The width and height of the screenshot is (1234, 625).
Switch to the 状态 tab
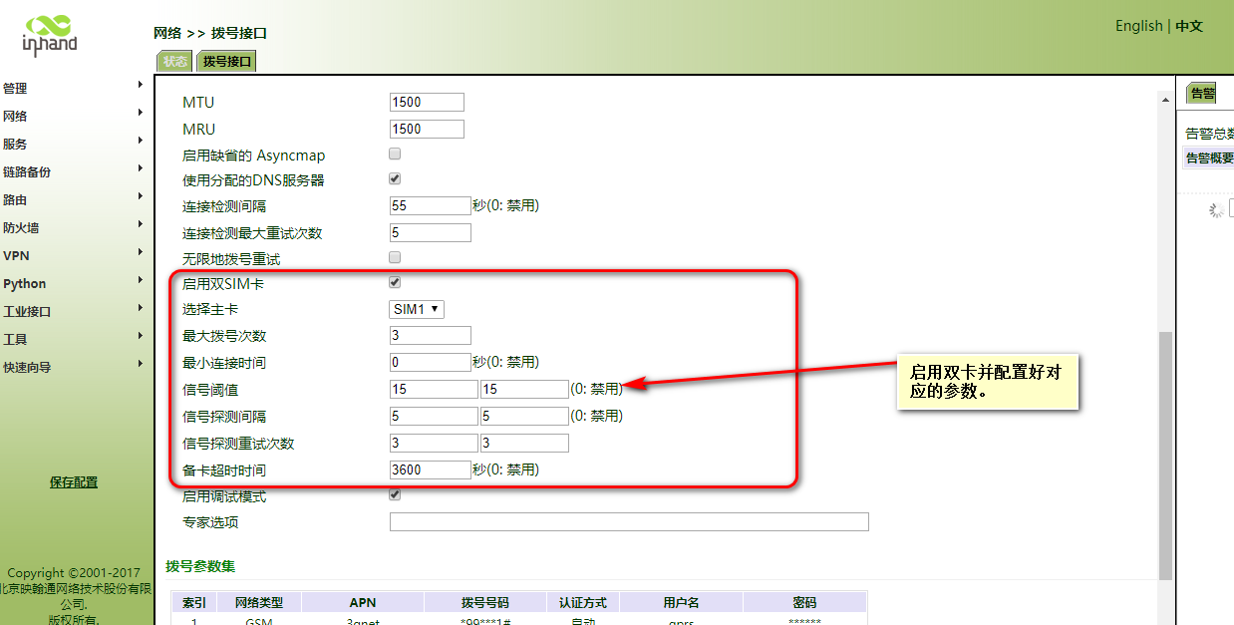click(x=174, y=62)
